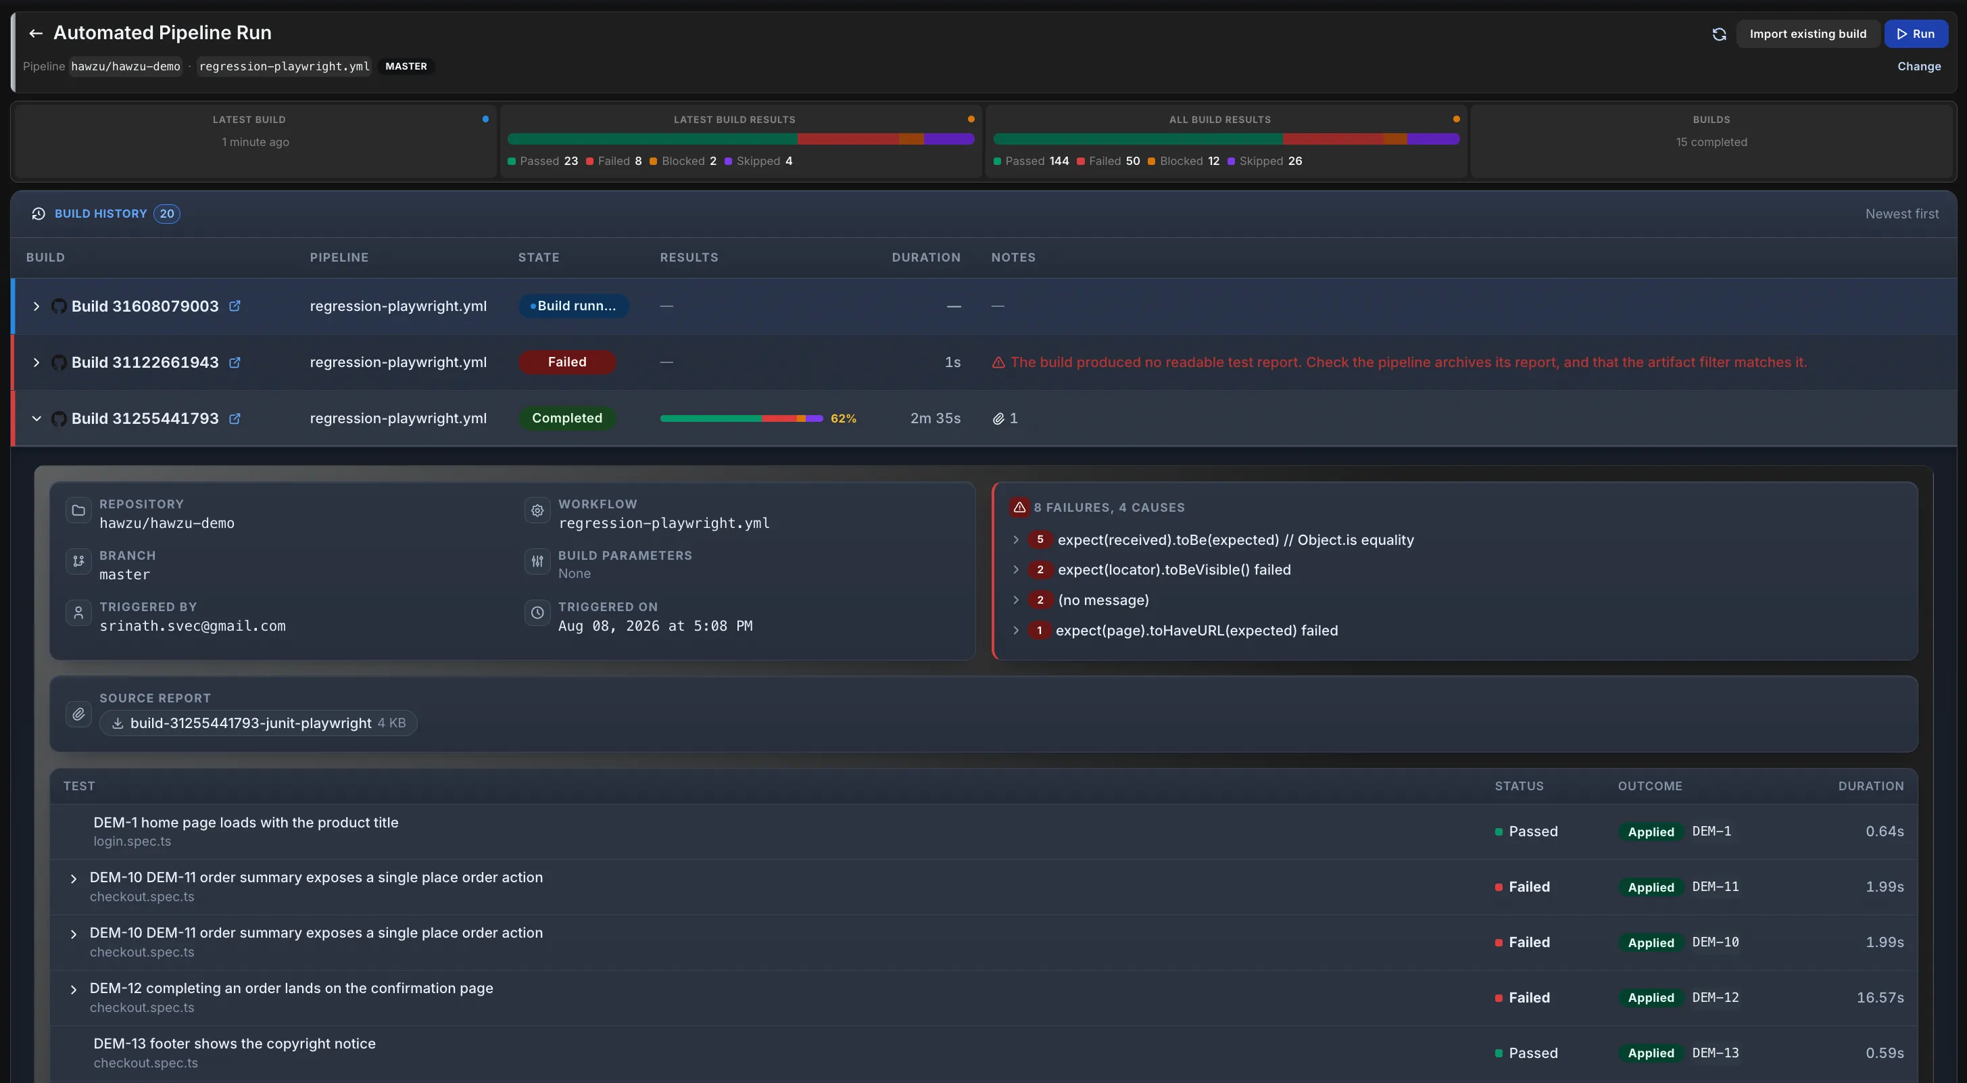Click the DEM-10 outcome tag
This screenshot has width=1967, height=1083.
pos(1715,942)
